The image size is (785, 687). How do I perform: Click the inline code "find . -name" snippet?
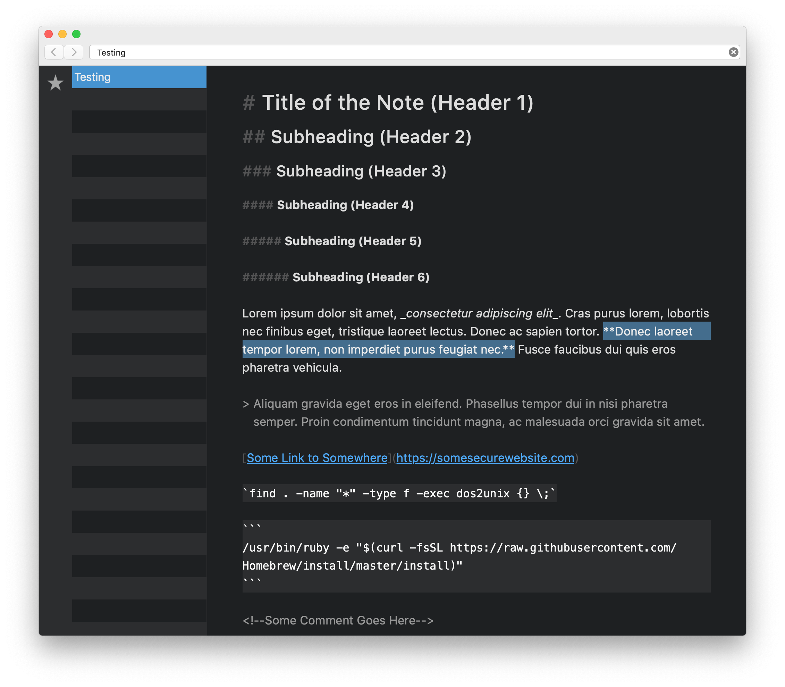click(399, 494)
